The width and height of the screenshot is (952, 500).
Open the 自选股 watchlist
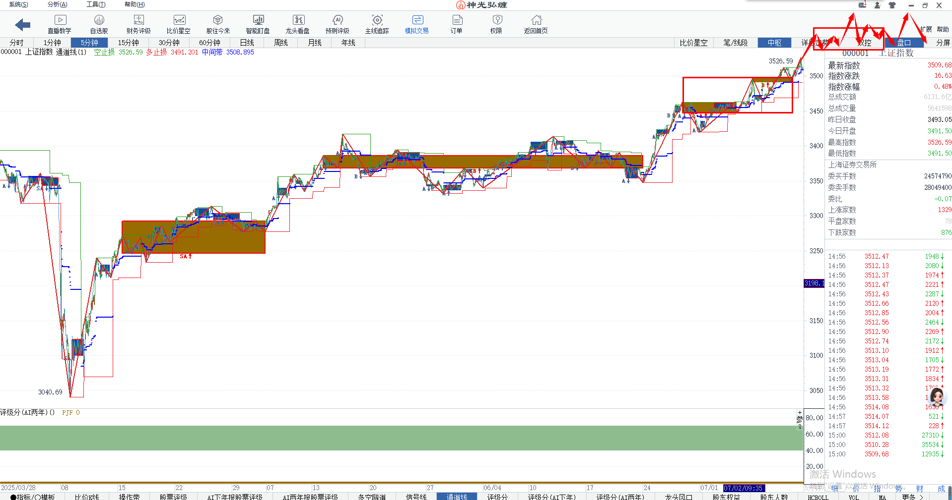coord(99,24)
